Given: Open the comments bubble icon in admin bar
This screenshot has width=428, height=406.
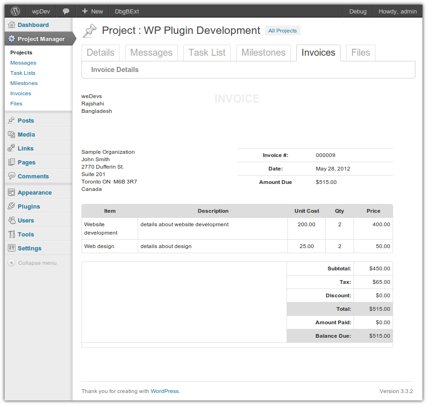Looking at the screenshot, I should (66, 11).
